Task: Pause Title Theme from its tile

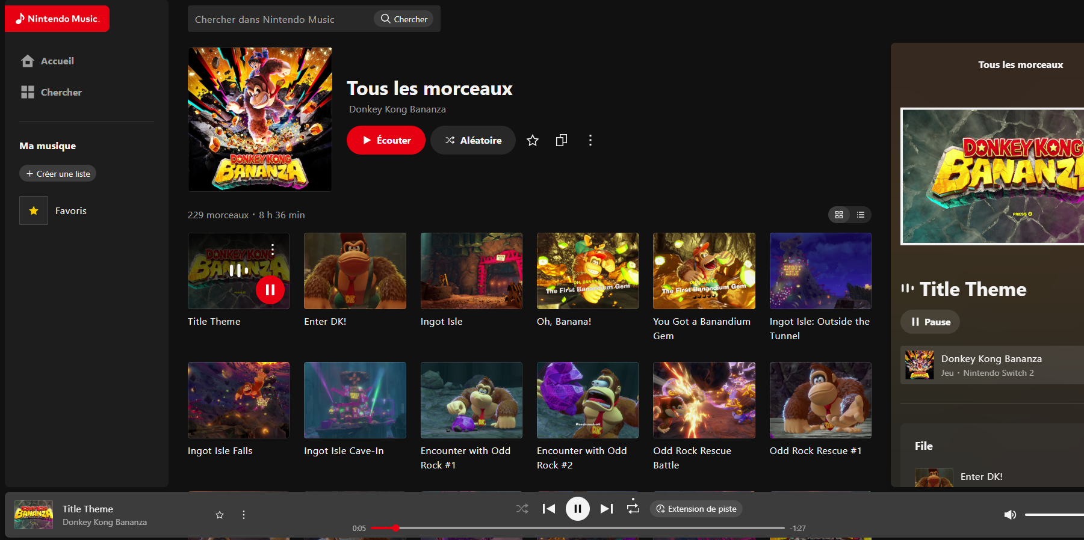Action: 270,290
